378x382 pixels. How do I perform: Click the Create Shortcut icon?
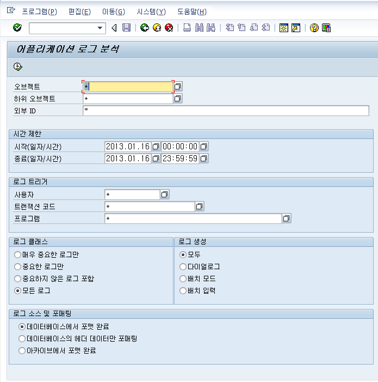[x=296, y=28]
